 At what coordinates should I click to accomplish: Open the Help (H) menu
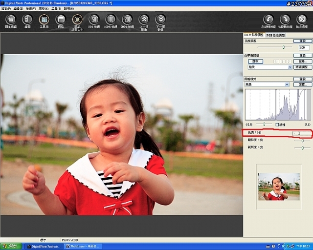pyautogui.click(x=69, y=9)
